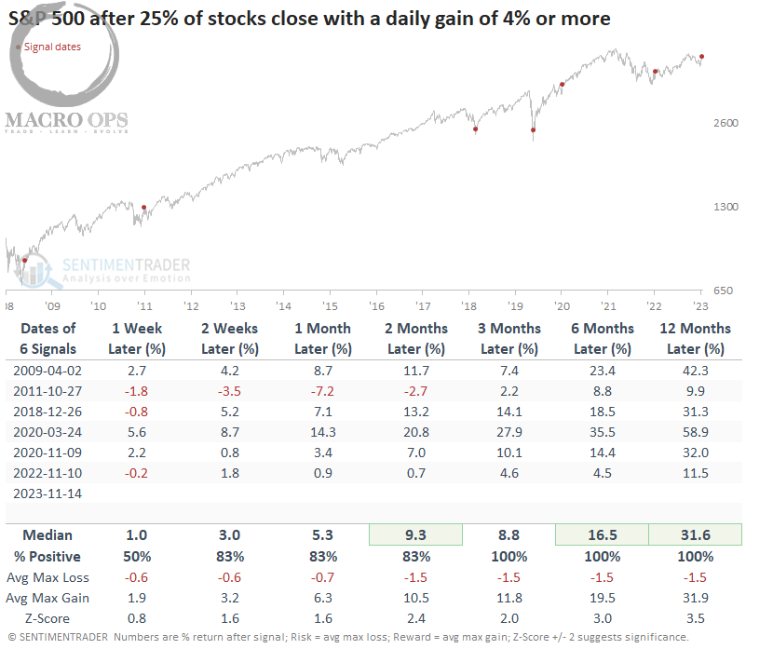Click the SENTIMENTRADER copyright footer text
The image size is (773, 649).
click(x=58, y=637)
